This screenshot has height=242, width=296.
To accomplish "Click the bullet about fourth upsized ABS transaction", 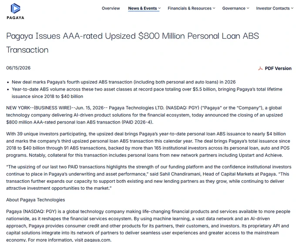I will point(124,82).
